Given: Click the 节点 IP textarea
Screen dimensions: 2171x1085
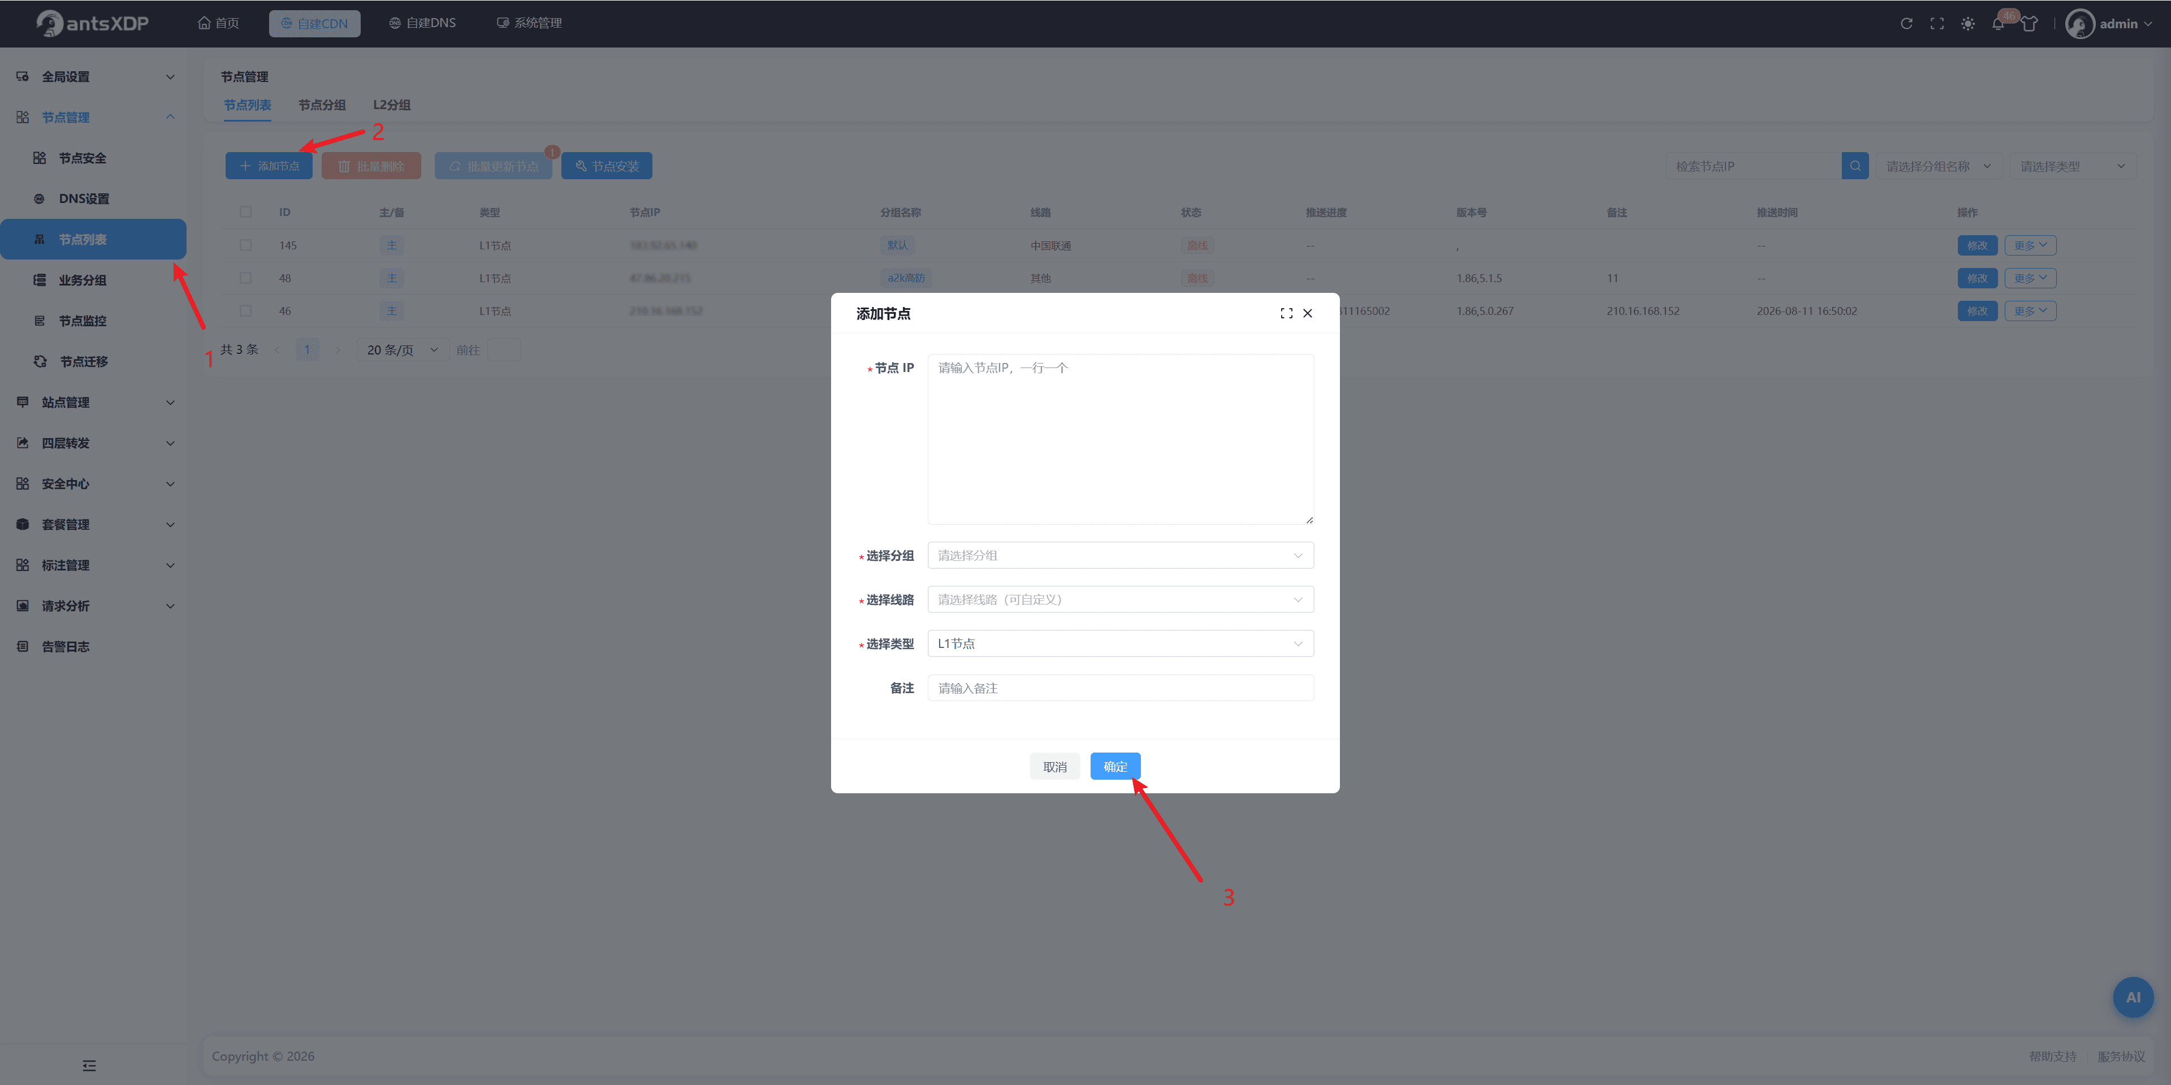Looking at the screenshot, I should [1120, 438].
